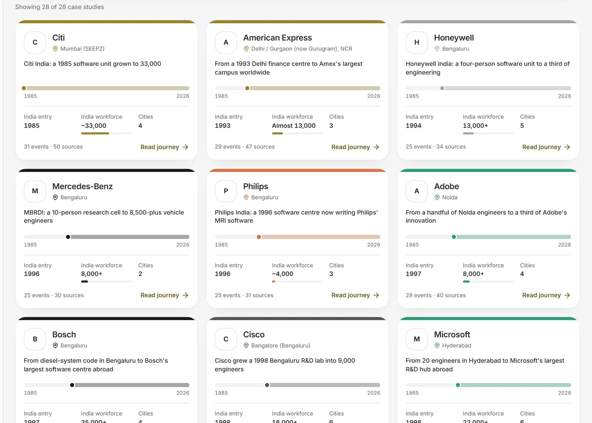Click Microsoft timeline marker dot
The image size is (592, 423).
(x=458, y=385)
